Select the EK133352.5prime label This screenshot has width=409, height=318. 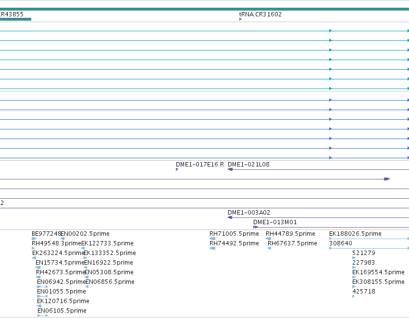pos(110,253)
